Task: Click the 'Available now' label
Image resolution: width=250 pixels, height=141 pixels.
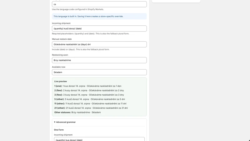Action: [58, 67]
